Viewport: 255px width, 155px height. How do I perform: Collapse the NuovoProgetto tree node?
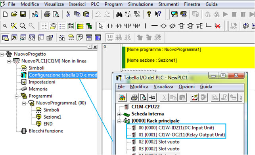(x=2, y=55)
